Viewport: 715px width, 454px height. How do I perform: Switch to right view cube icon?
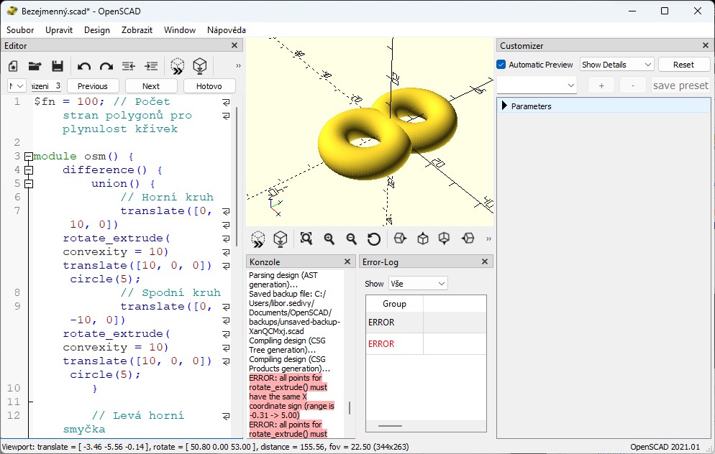(400, 238)
